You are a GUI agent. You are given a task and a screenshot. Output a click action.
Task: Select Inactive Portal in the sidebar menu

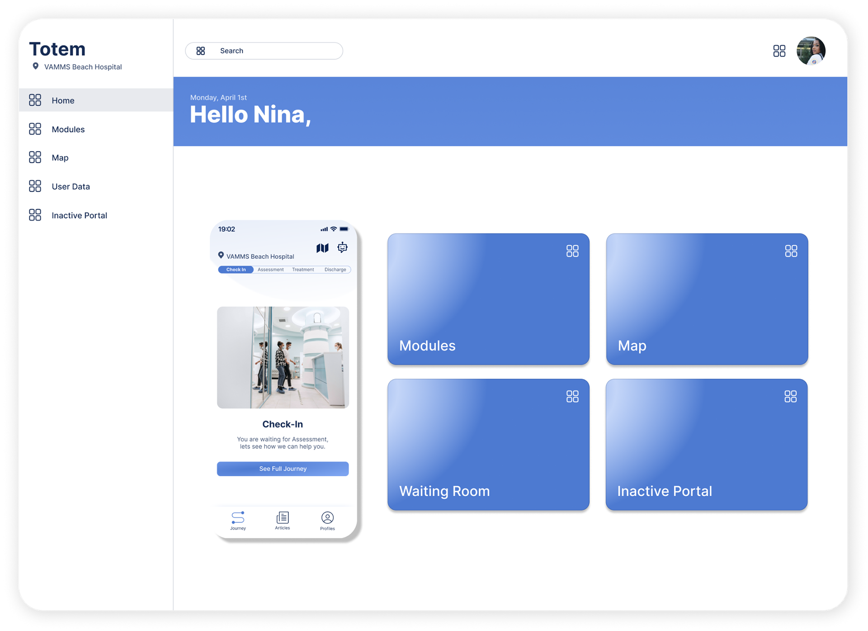(x=96, y=215)
